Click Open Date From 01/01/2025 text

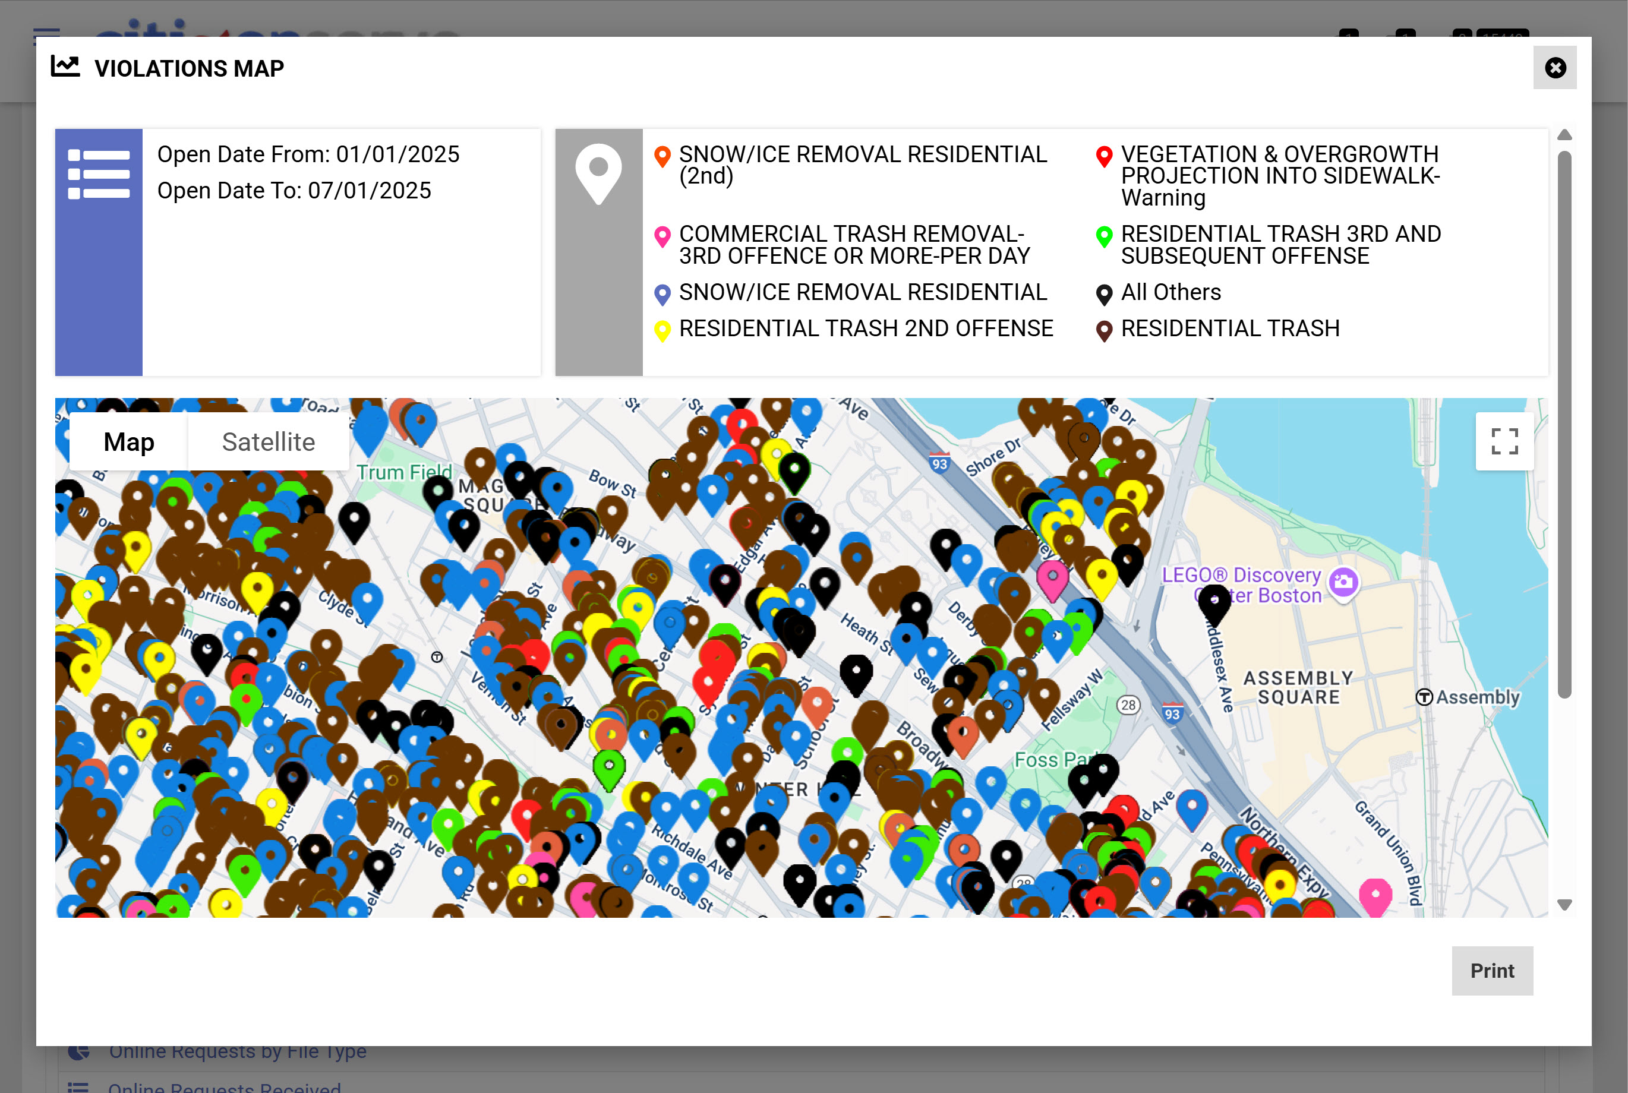click(308, 154)
